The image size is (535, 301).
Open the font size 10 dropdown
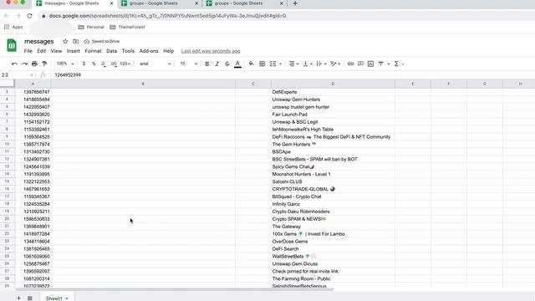pyautogui.click(x=188, y=64)
